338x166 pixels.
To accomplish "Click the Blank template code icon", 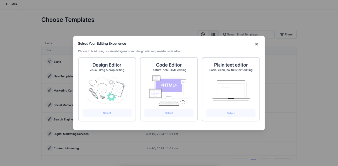I will pos(50,61).
